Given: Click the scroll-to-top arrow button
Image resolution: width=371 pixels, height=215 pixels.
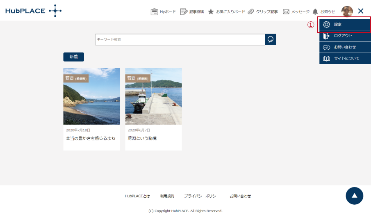Looking at the screenshot, I should [355, 196].
